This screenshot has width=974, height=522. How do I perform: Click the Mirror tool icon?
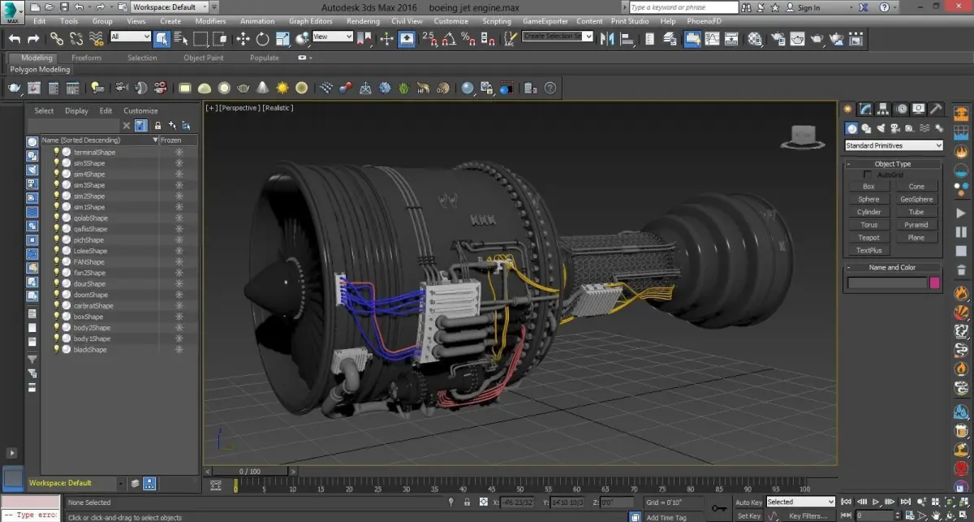[x=606, y=38]
